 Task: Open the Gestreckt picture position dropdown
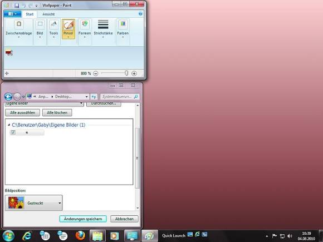pos(34,203)
